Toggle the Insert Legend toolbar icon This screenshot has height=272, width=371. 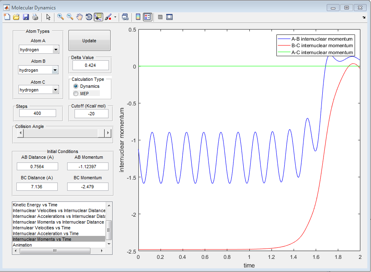pos(147,17)
